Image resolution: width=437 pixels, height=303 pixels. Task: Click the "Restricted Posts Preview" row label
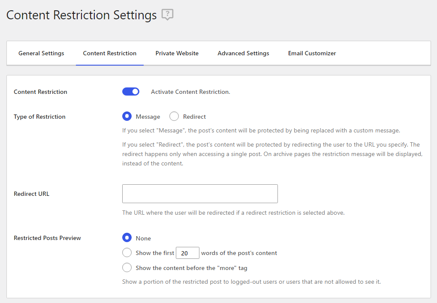click(x=47, y=238)
